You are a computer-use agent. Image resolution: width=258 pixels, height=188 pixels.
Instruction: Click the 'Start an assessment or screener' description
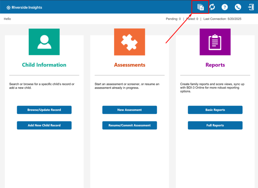click(x=127, y=86)
